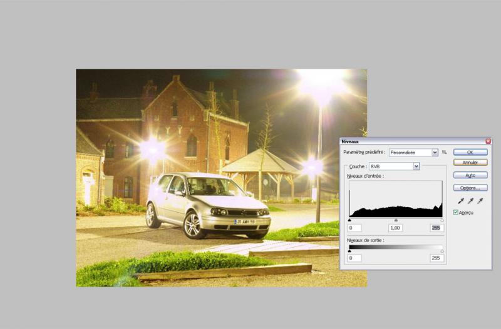Click the Auto levels button
Viewport: 501px width, 329px height.
point(470,175)
